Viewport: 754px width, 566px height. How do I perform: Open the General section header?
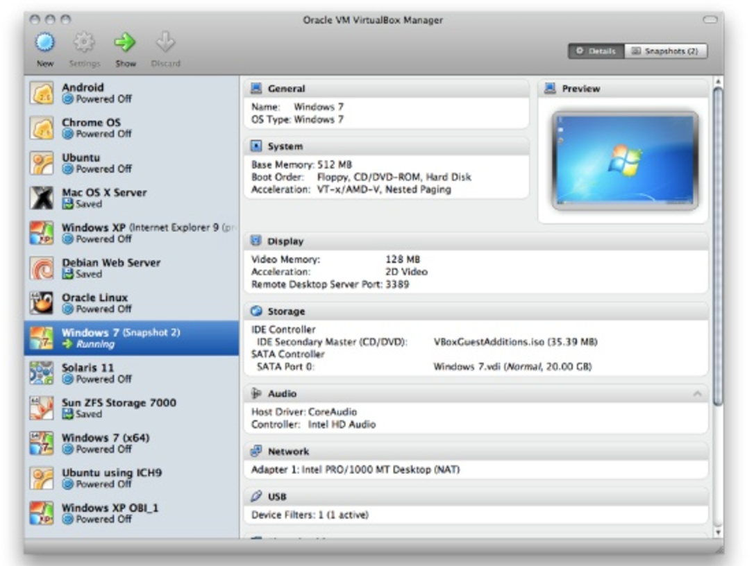click(x=387, y=88)
